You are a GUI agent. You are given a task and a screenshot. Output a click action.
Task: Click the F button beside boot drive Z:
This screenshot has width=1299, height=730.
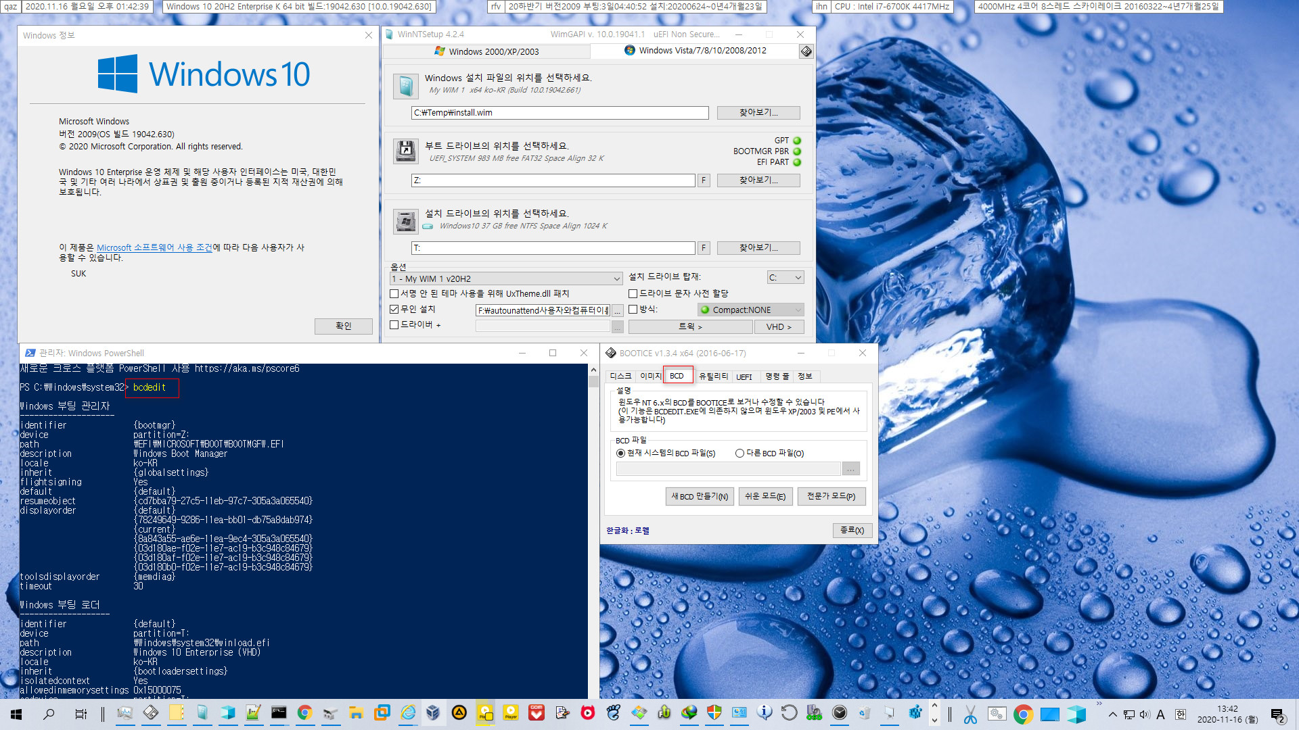[x=704, y=180]
